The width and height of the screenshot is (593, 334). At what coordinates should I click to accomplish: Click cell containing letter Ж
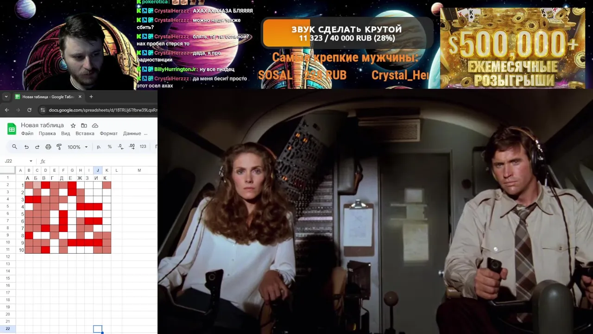[x=80, y=178]
